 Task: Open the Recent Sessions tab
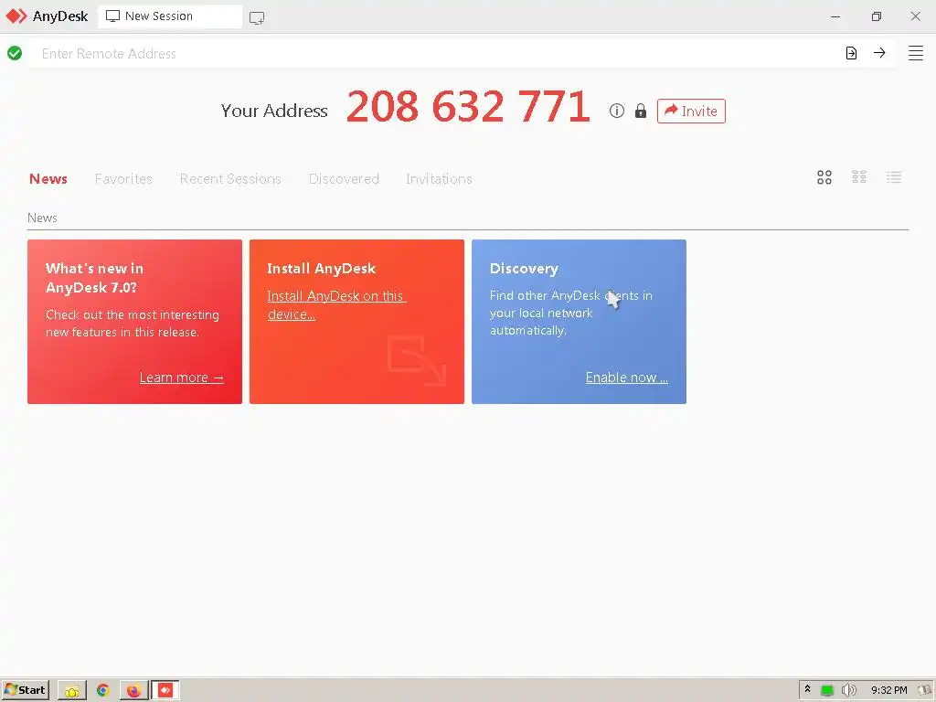pyautogui.click(x=230, y=179)
